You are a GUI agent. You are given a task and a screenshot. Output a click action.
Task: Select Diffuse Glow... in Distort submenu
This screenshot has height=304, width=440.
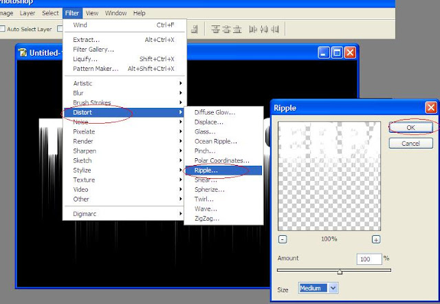(x=223, y=112)
